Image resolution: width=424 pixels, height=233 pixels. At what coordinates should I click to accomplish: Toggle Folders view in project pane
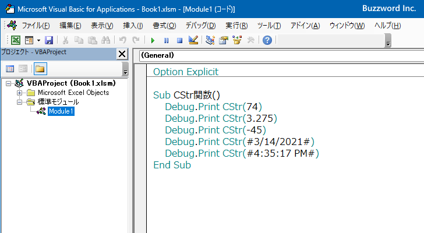pyautogui.click(x=40, y=69)
